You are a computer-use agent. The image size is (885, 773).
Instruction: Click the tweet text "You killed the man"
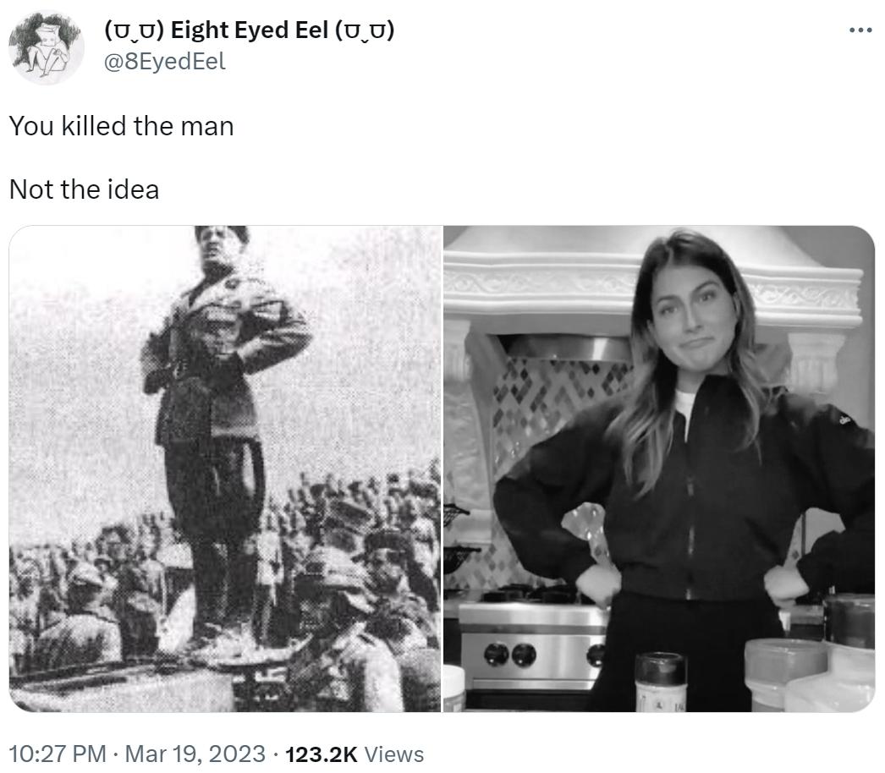click(x=121, y=126)
